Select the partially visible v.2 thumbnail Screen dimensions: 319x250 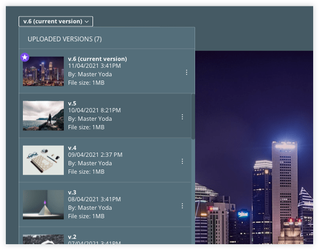(44, 239)
